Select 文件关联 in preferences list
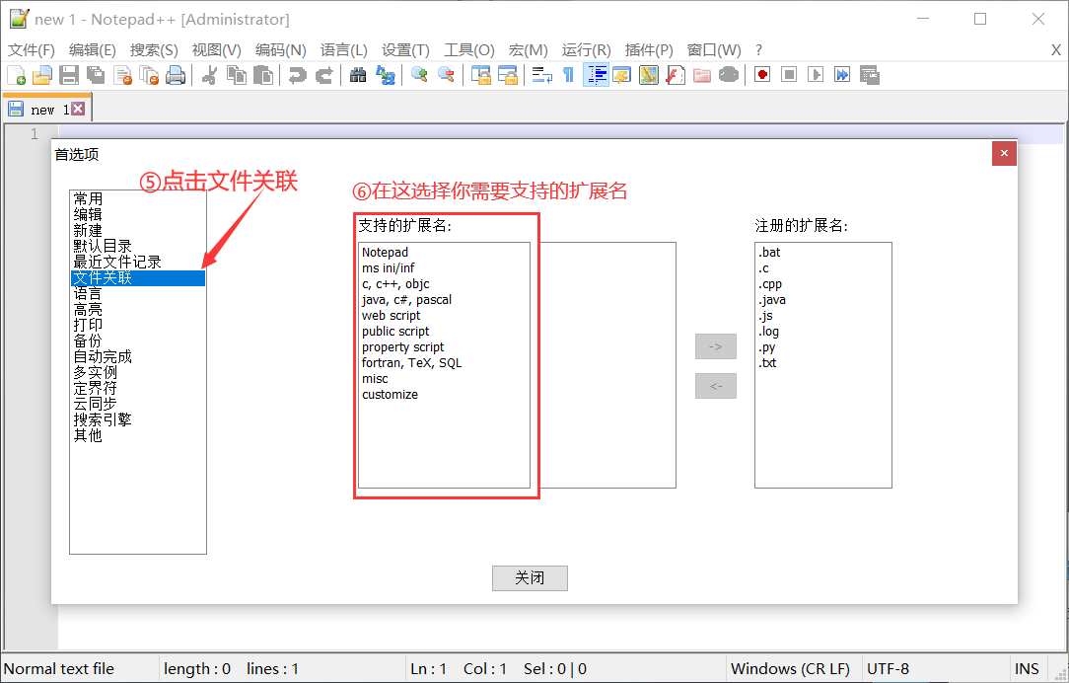Screen dimensions: 1069x683 (138, 277)
